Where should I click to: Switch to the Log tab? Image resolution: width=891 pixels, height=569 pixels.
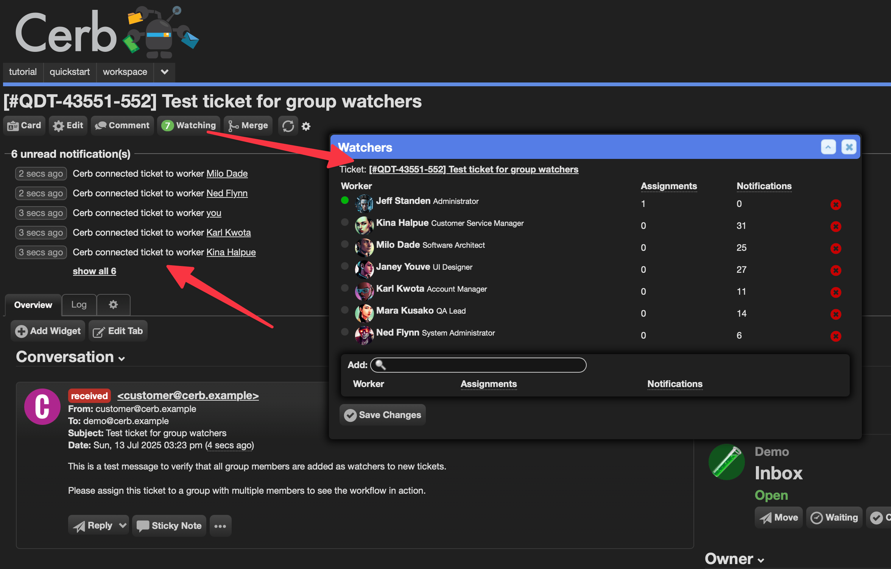point(79,305)
